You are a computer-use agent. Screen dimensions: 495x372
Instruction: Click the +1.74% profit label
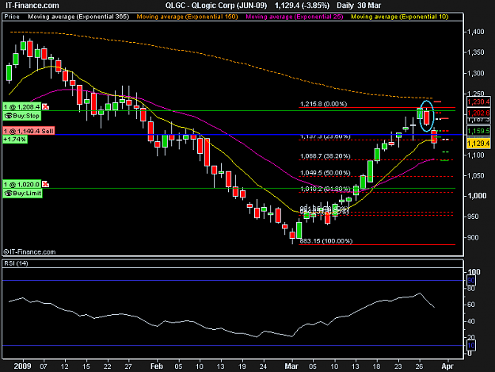pos(15,139)
